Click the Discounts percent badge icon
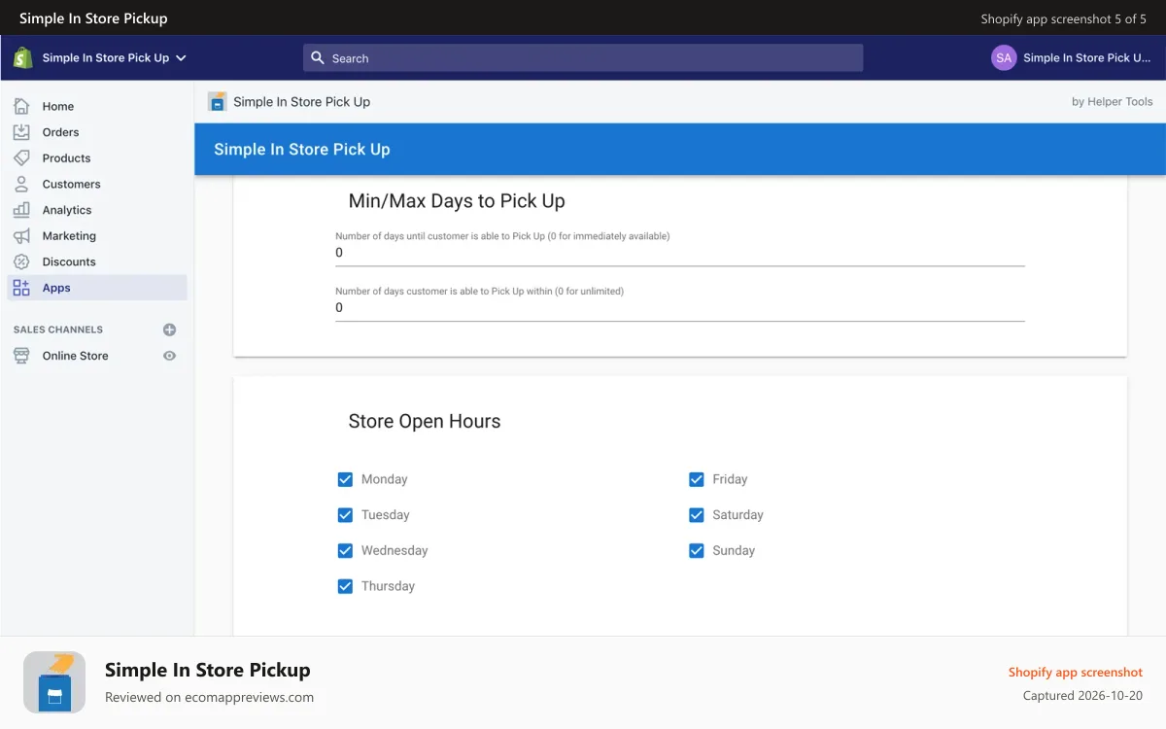 coord(21,261)
